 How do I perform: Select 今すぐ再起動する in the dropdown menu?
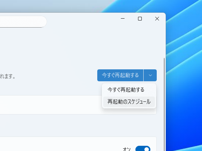click(x=129, y=90)
